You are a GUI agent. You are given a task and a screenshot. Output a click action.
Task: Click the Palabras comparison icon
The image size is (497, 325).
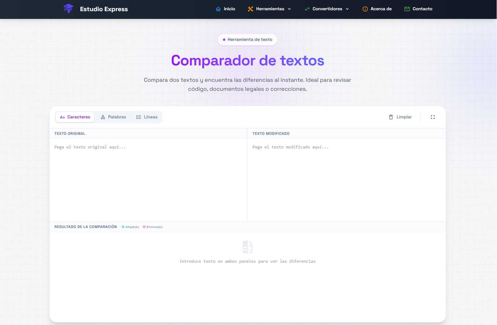point(103,117)
